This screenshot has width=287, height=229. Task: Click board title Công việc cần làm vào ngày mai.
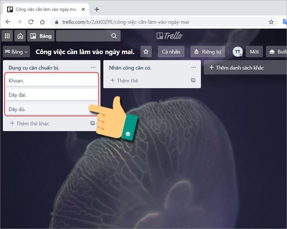pos(85,52)
